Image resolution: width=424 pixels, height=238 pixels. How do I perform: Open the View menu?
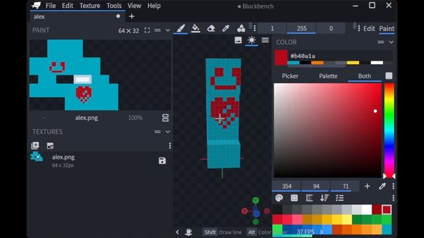[x=134, y=6]
